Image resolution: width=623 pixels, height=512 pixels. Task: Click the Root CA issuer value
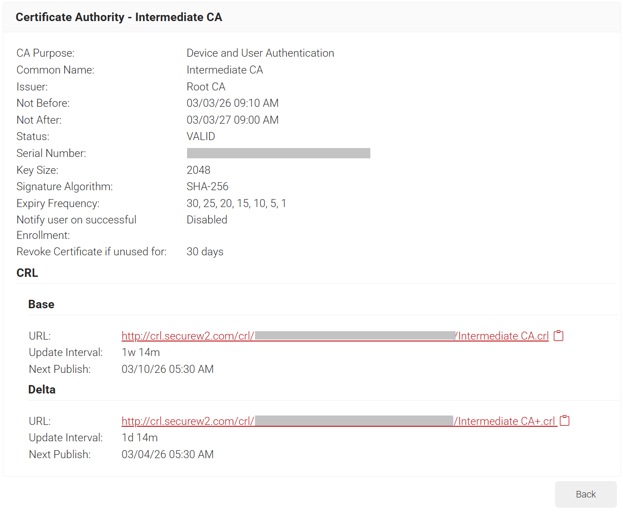[x=206, y=87]
